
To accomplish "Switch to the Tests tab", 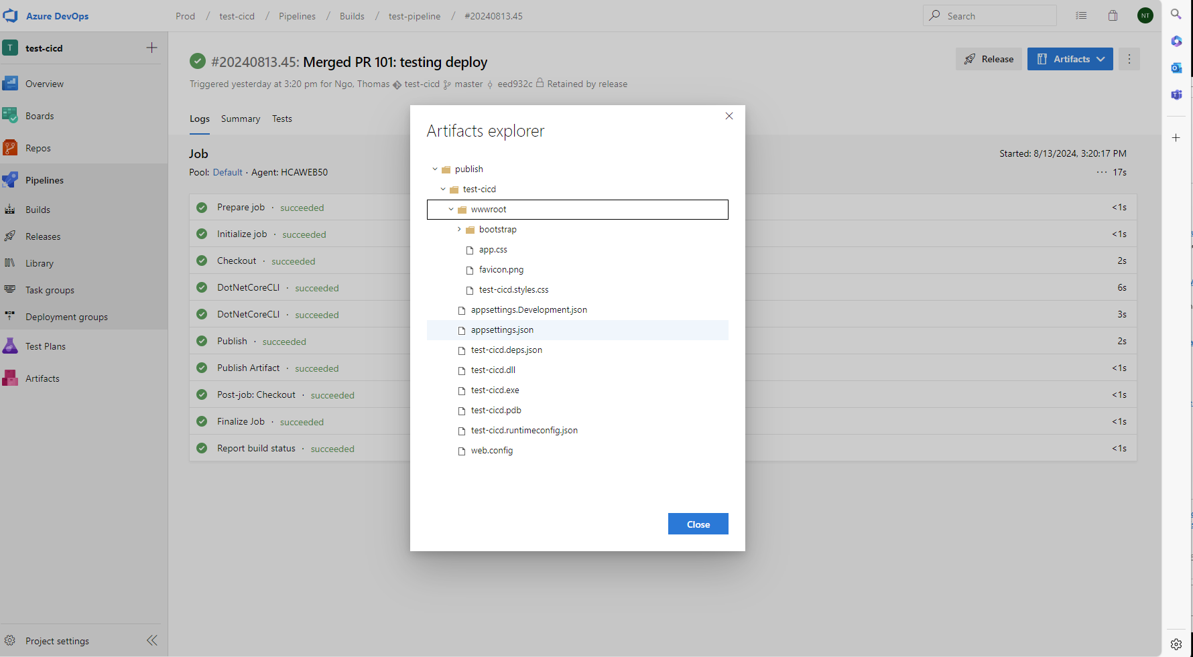I will [x=282, y=119].
